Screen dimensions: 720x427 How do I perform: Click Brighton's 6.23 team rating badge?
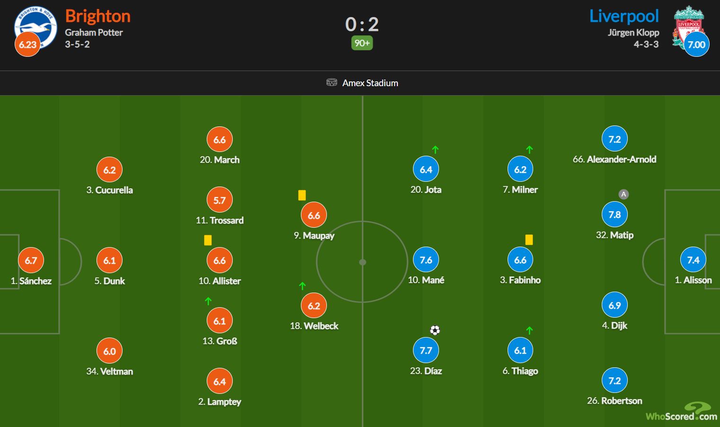[27, 44]
